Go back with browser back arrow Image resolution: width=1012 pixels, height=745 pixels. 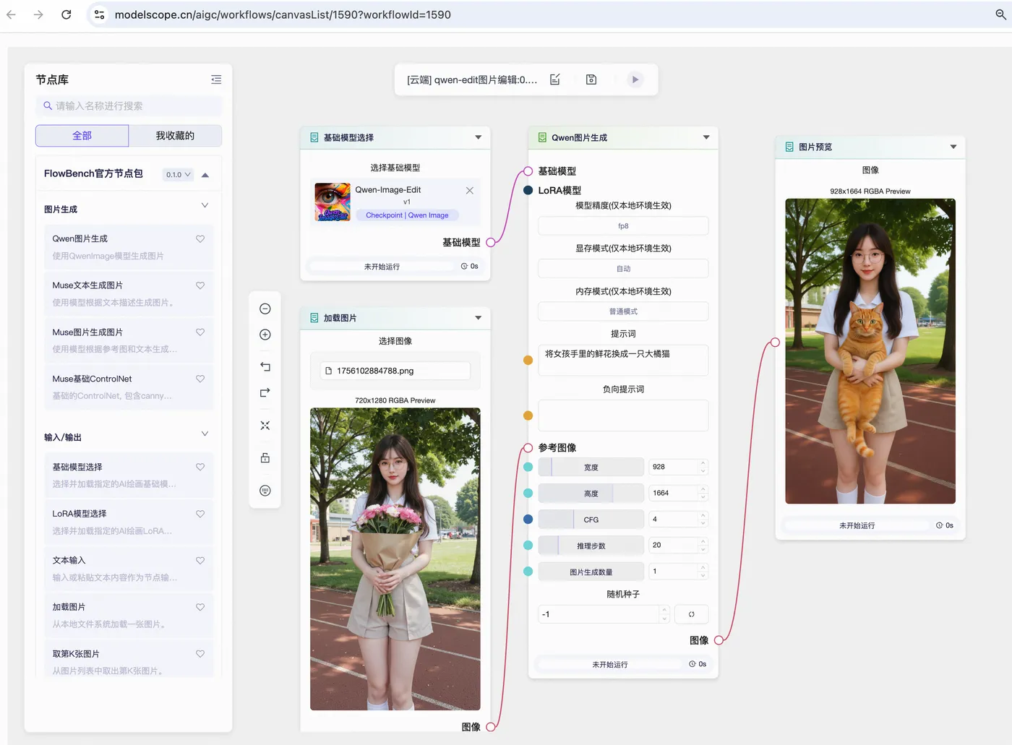[x=11, y=14]
